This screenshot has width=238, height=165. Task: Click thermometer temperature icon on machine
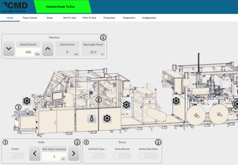92,118
